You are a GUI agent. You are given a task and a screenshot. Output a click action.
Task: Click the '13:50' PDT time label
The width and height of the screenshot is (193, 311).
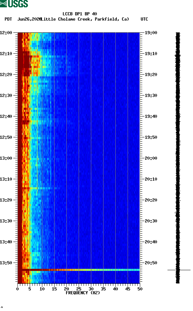point(6,263)
